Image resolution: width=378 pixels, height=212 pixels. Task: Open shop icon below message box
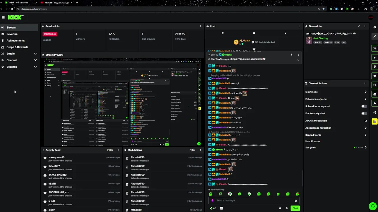(221, 208)
